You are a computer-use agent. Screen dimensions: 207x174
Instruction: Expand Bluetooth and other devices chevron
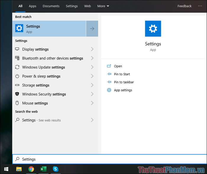(x=92, y=58)
